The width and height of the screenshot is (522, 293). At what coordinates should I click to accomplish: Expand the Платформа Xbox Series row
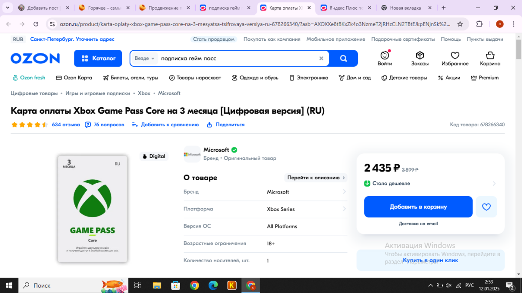[265, 209]
